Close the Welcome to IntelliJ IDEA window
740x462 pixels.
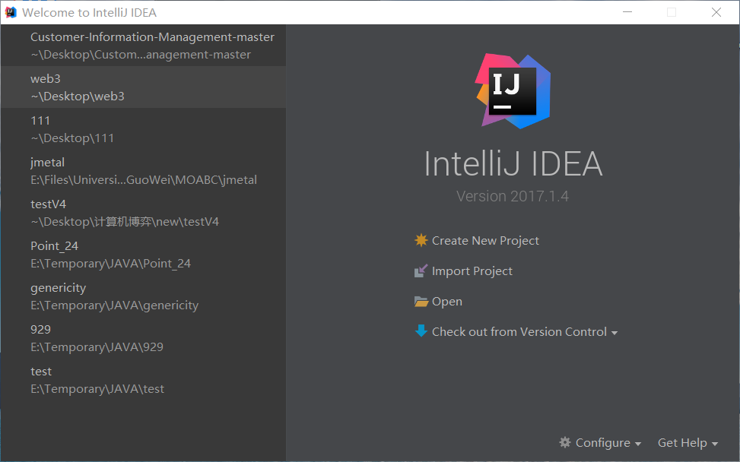716,12
